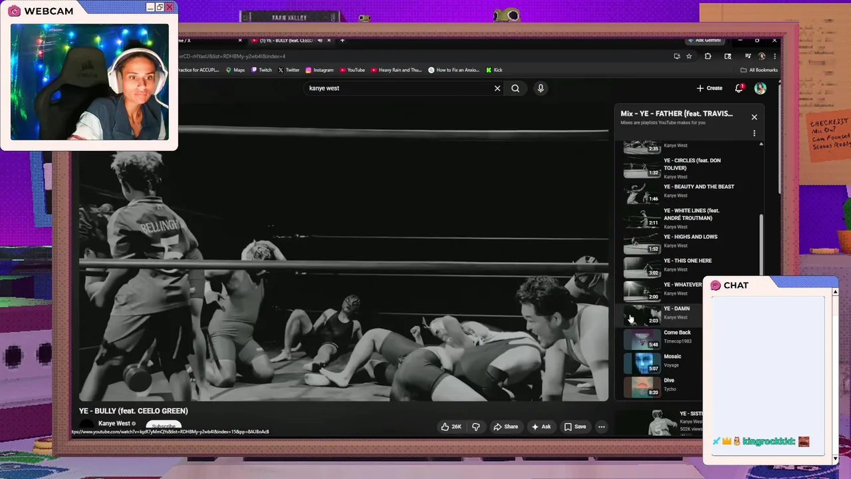851x479 pixels.
Task: Mute the tab via its speaker icon
Action: click(x=320, y=41)
